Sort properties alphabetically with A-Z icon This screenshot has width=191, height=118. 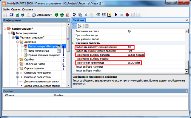point(80,26)
